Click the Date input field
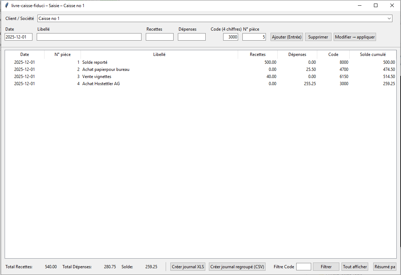The width and height of the screenshot is (401, 275). [19, 37]
